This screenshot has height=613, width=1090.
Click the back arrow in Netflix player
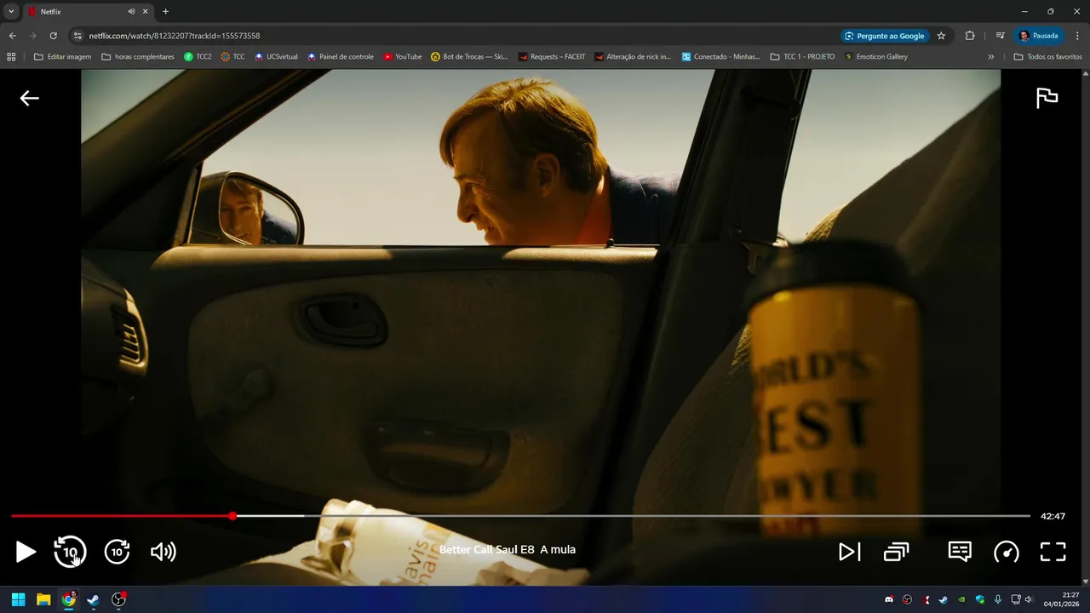pyautogui.click(x=30, y=98)
